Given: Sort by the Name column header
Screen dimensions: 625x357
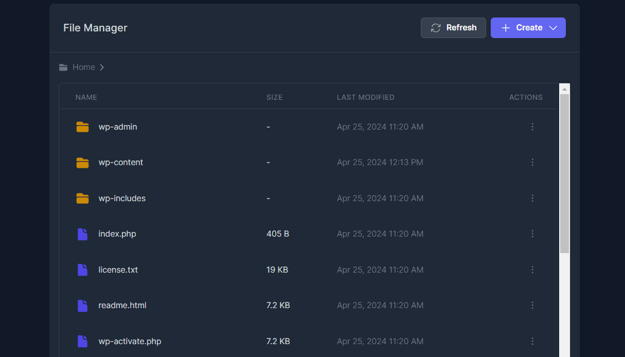Looking at the screenshot, I should (x=86, y=97).
